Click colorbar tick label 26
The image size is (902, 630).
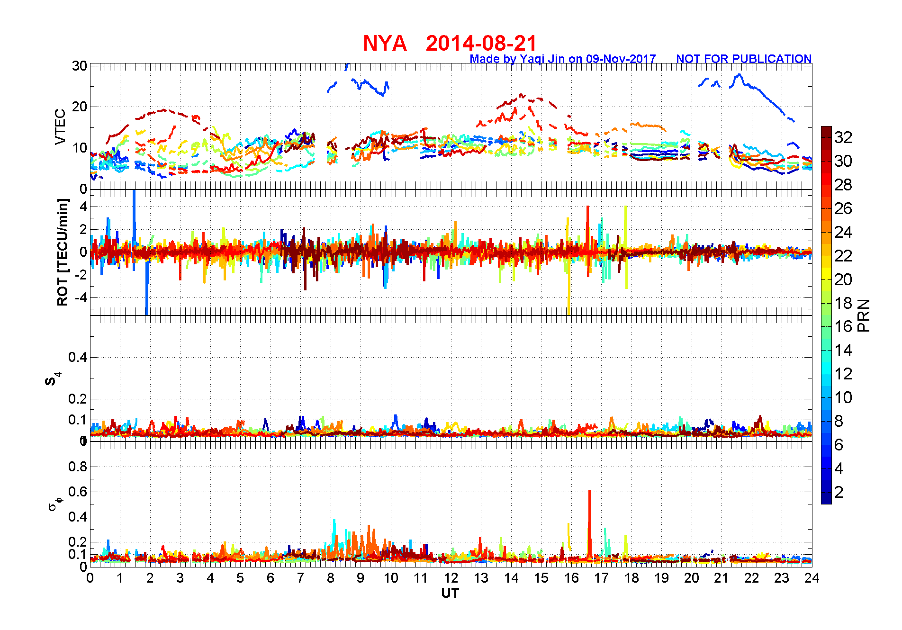[843, 208]
